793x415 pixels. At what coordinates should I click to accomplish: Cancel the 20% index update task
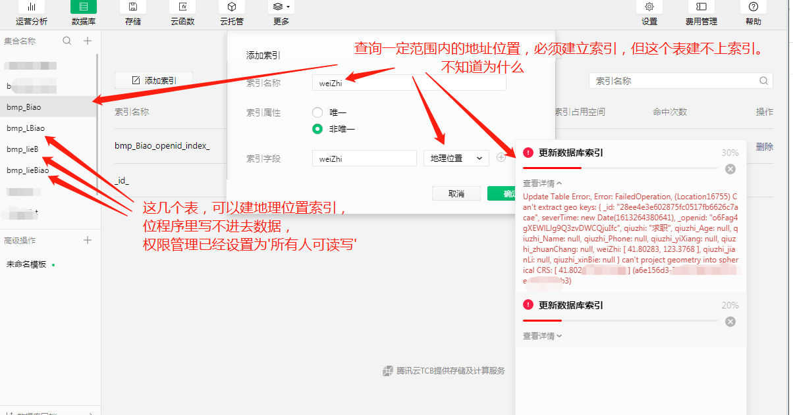point(730,322)
